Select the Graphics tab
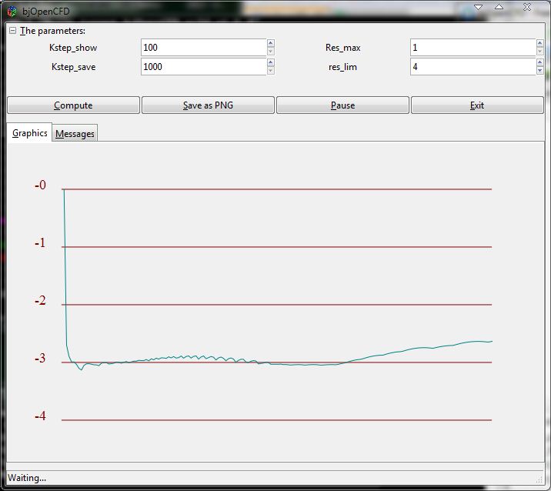551x491 pixels. (x=30, y=133)
